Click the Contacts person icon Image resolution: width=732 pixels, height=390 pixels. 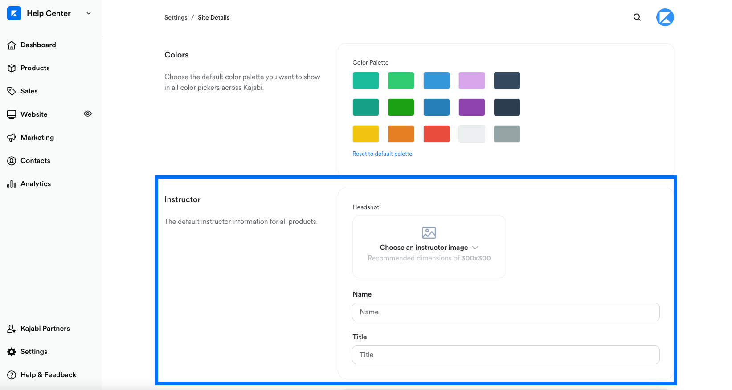tap(12, 161)
